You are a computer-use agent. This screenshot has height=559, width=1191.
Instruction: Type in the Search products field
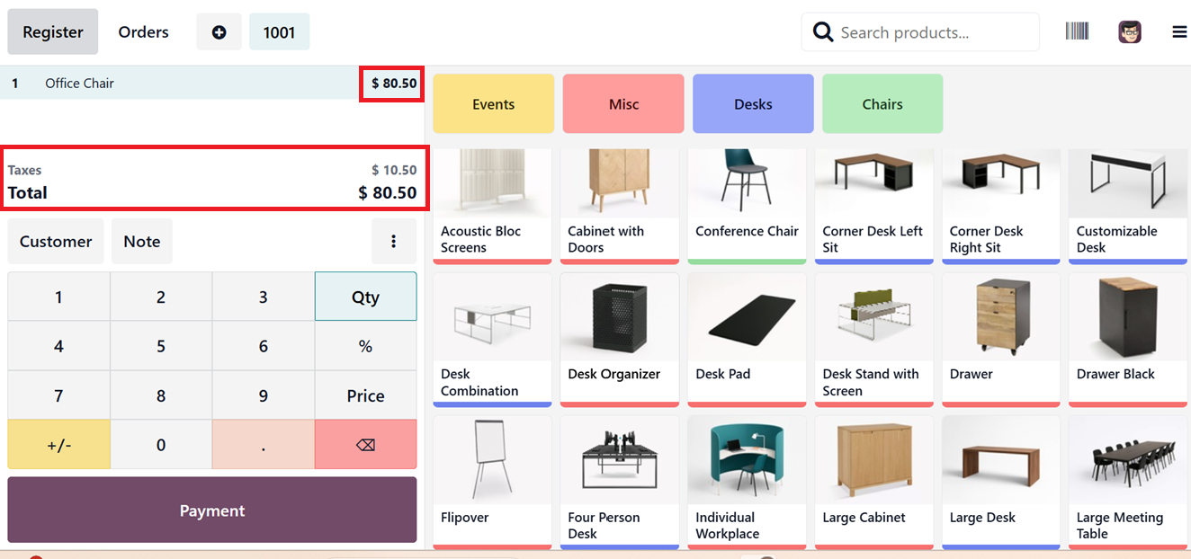pos(934,32)
